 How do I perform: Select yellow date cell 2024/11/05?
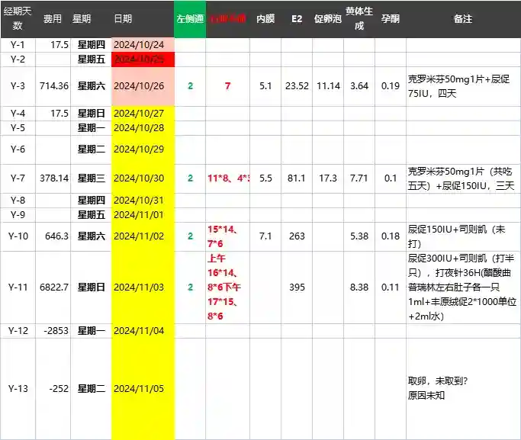pyautogui.click(x=143, y=389)
